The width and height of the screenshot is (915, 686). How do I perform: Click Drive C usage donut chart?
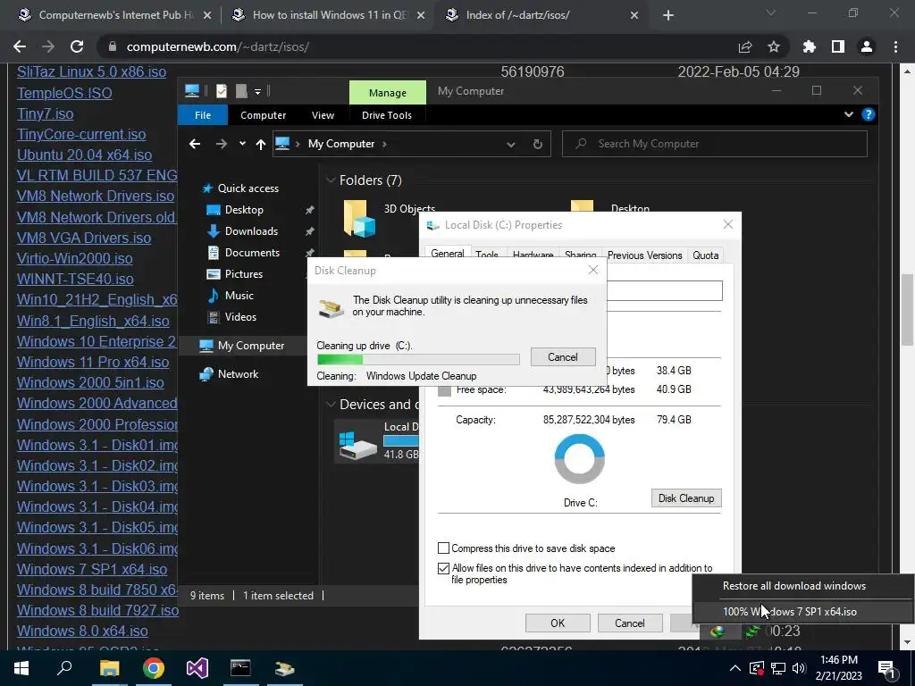(579, 459)
